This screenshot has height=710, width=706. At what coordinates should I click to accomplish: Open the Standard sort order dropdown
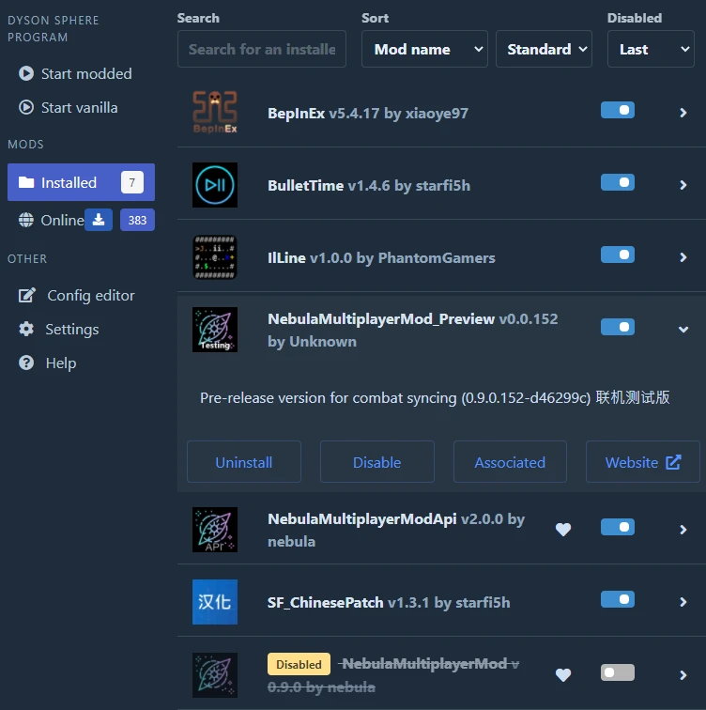544,49
